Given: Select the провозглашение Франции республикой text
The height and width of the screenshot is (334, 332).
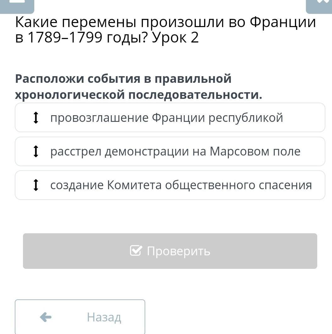Looking at the screenshot, I should (167, 118).
